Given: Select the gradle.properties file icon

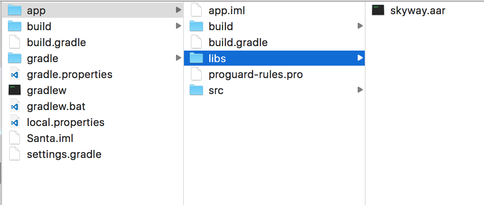Looking at the screenshot, I should 15,74.
